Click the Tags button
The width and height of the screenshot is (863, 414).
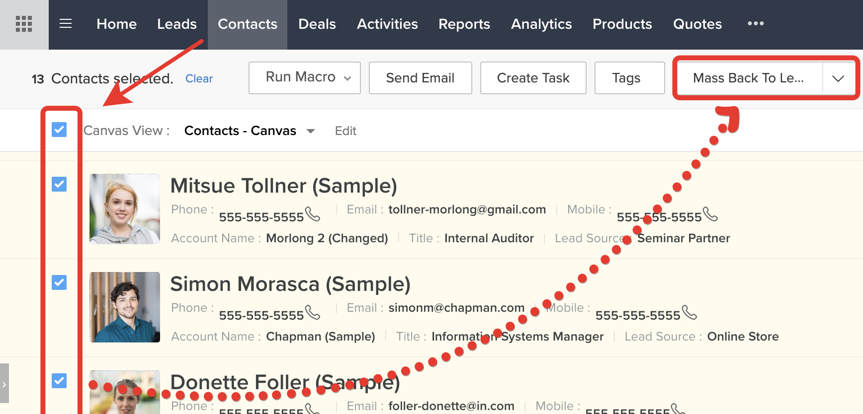(x=630, y=78)
